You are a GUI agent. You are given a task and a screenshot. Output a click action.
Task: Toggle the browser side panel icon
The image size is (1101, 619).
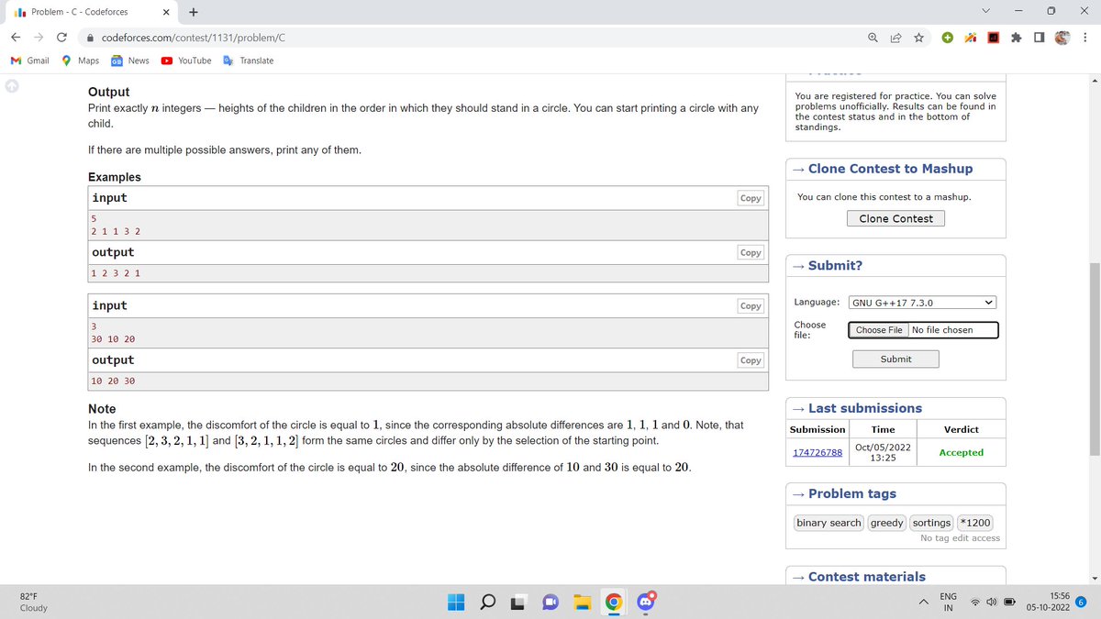pyautogui.click(x=1038, y=37)
